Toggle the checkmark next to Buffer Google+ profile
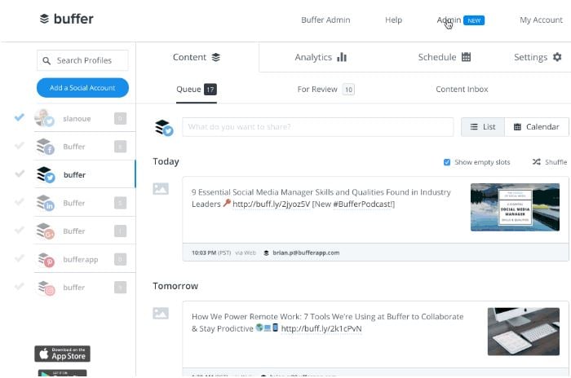 (x=20, y=230)
